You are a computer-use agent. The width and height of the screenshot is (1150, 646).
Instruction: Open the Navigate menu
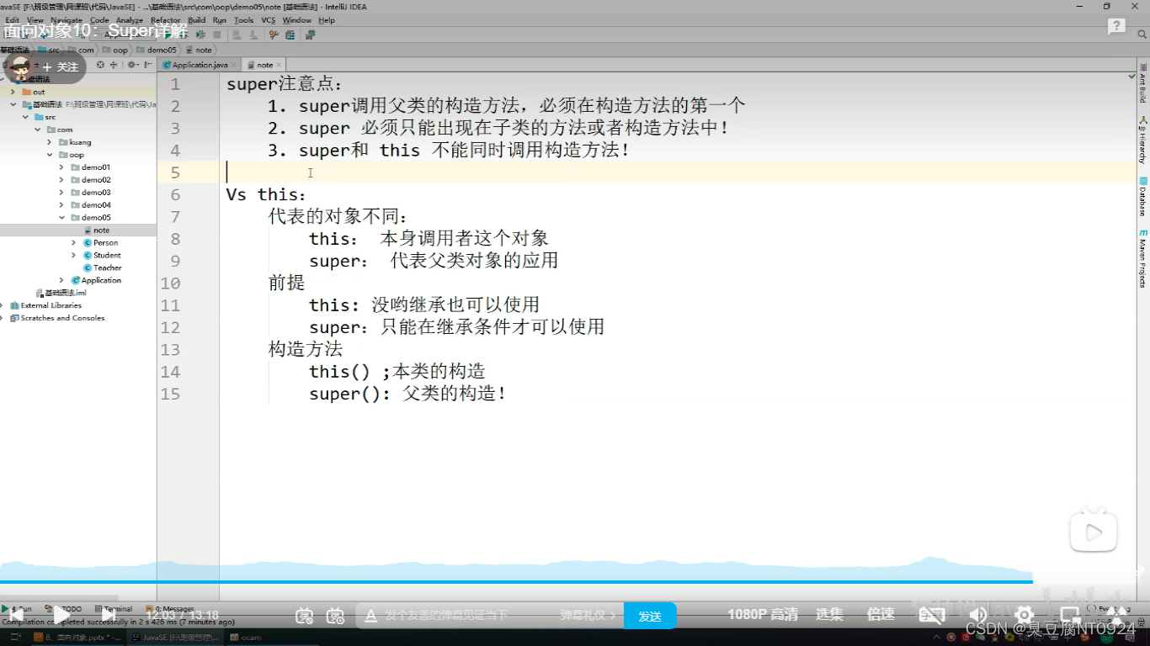coord(67,20)
